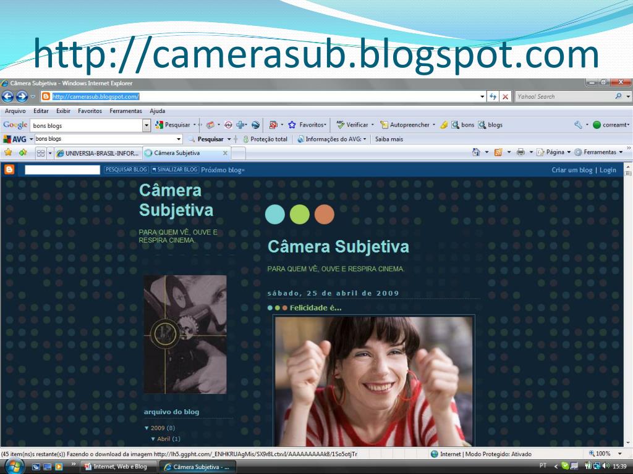This screenshot has height=474, width=633.
Task: Click the Google toolbar blue plus icon
Action: pyautogui.click(x=240, y=125)
